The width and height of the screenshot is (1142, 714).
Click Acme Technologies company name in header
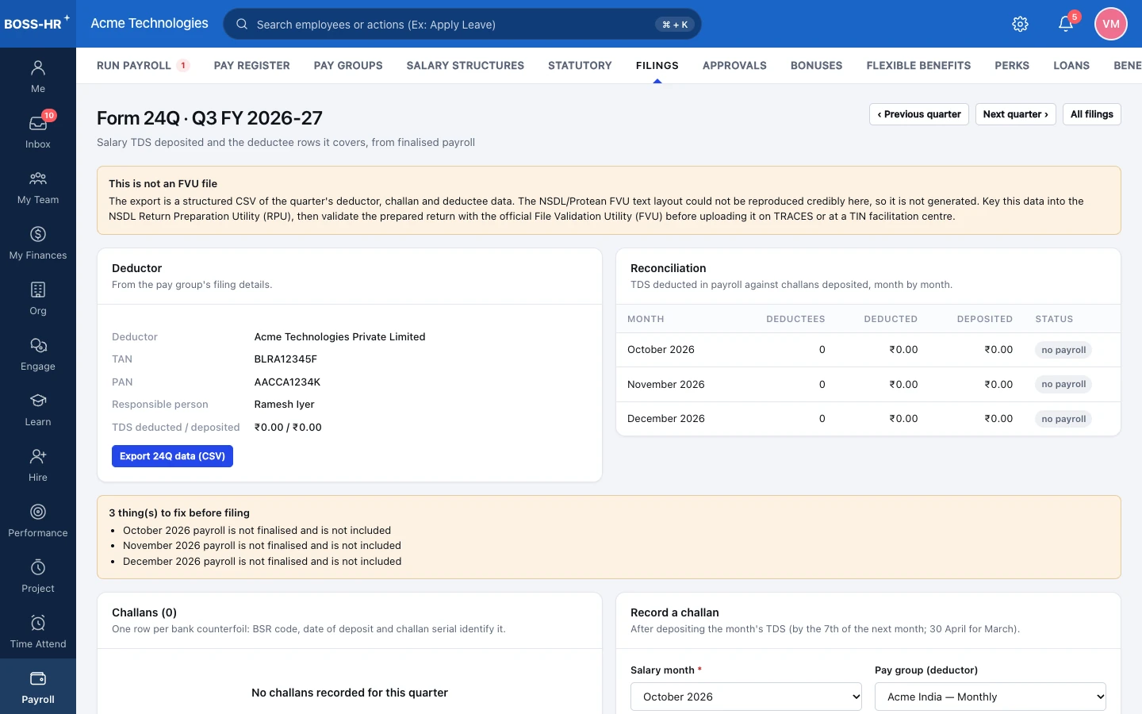[x=149, y=24]
